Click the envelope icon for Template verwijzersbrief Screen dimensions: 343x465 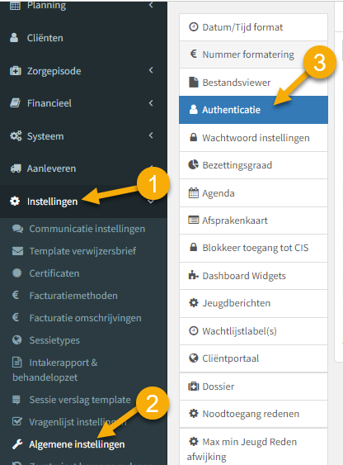pos(17,251)
